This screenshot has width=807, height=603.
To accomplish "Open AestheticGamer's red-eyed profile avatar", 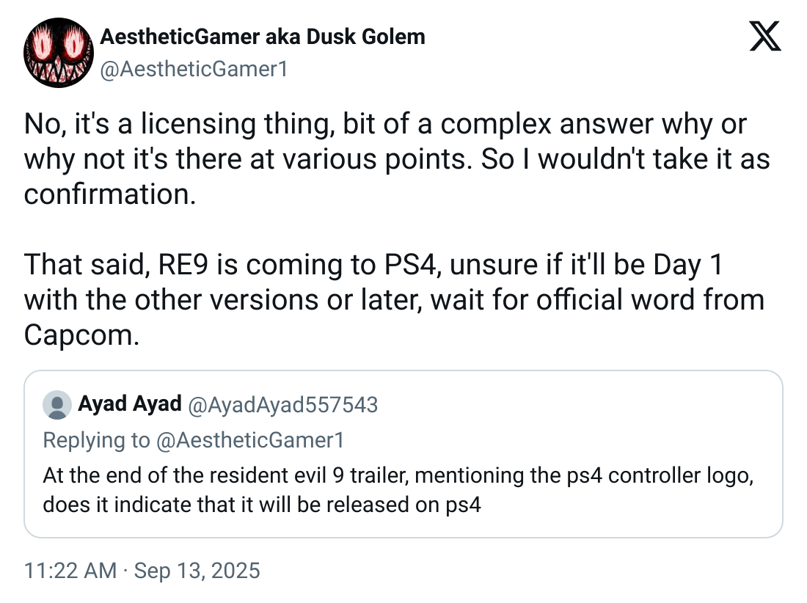I will (56, 51).
